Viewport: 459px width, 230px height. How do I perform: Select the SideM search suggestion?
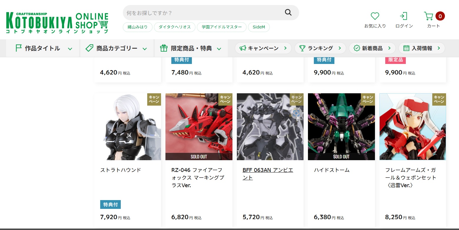259,27
